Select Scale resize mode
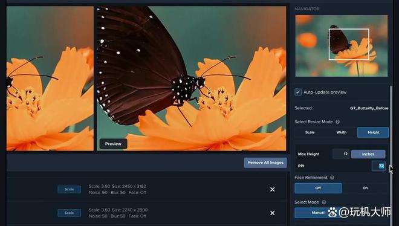Image resolution: width=399 pixels, height=226 pixels. pyautogui.click(x=310, y=132)
